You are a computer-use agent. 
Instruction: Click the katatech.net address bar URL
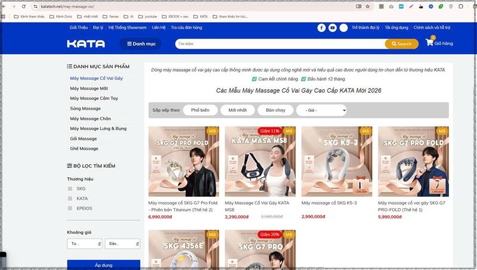click(x=67, y=7)
